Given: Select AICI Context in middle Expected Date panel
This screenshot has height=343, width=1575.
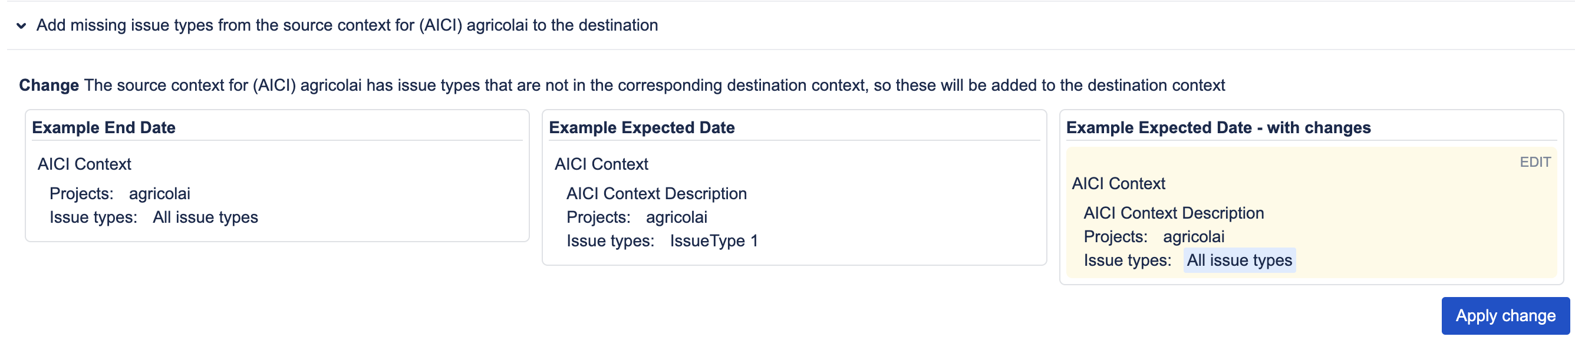Looking at the screenshot, I should pos(601,164).
